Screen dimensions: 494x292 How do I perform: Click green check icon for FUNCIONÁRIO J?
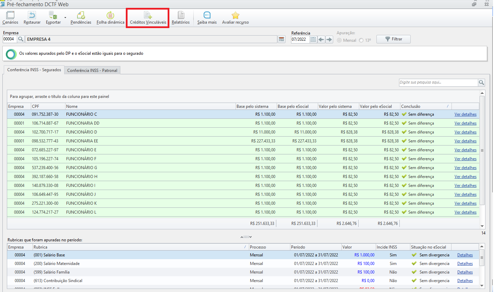pyautogui.click(x=404, y=194)
